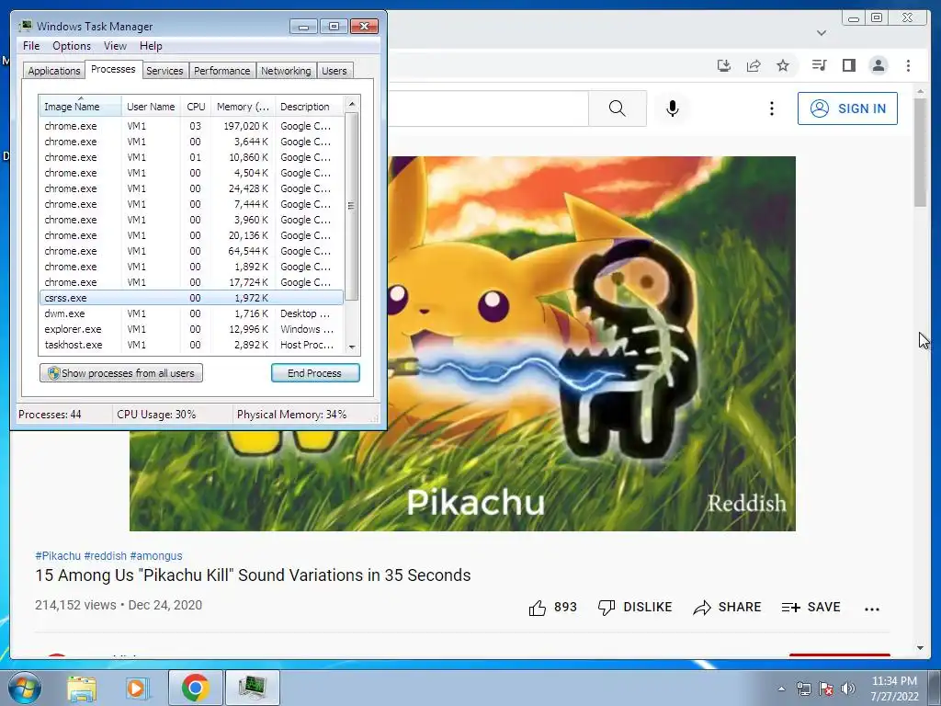Open Windows Explorer from taskbar

click(x=81, y=688)
